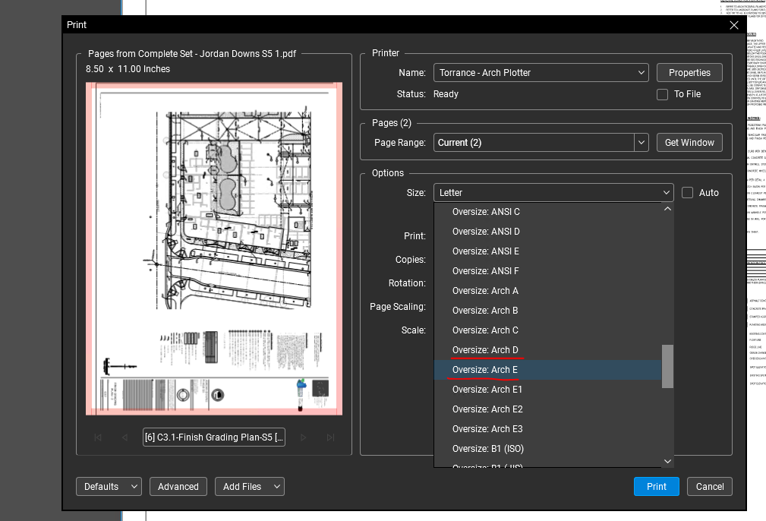Click the page name field C3.1-Finish Grading Plan
This screenshot has width=766, height=521.
[214, 437]
